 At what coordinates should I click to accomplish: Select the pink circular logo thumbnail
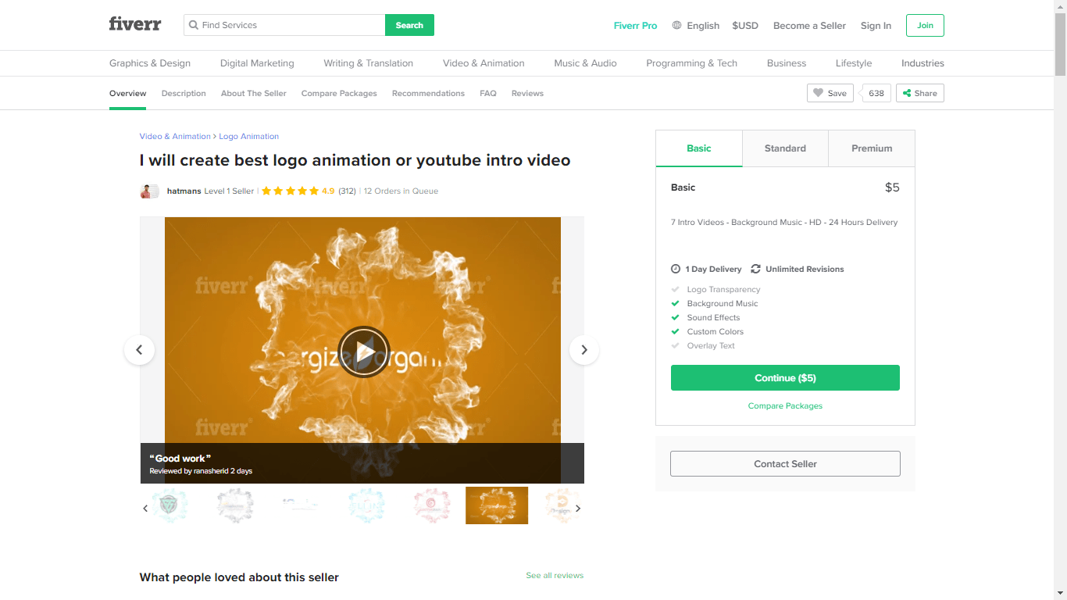point(432,505)
